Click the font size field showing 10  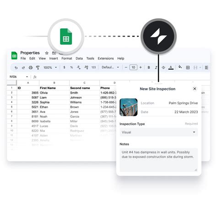click(x=133, y=68)
